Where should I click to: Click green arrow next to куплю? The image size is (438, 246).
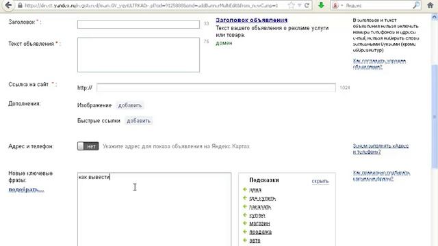point(245,215)
